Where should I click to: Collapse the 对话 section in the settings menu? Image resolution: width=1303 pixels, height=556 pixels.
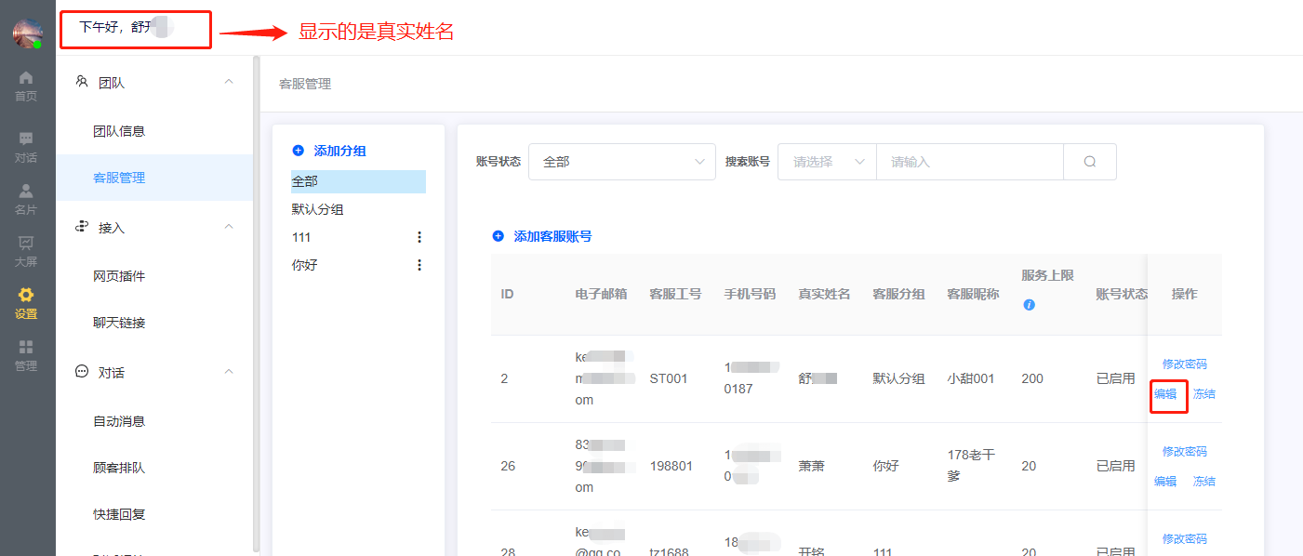click(x=229, y=373)
